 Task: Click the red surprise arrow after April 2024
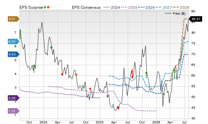click(x=62, y=74)
